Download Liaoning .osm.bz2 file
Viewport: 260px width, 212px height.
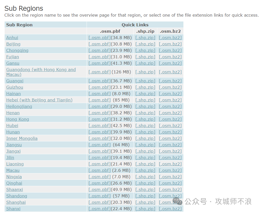pos(170,164)
